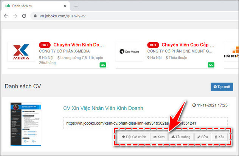
Task: Click the CV share URL field
Action: pyautogui.click(x=146, y=123)
